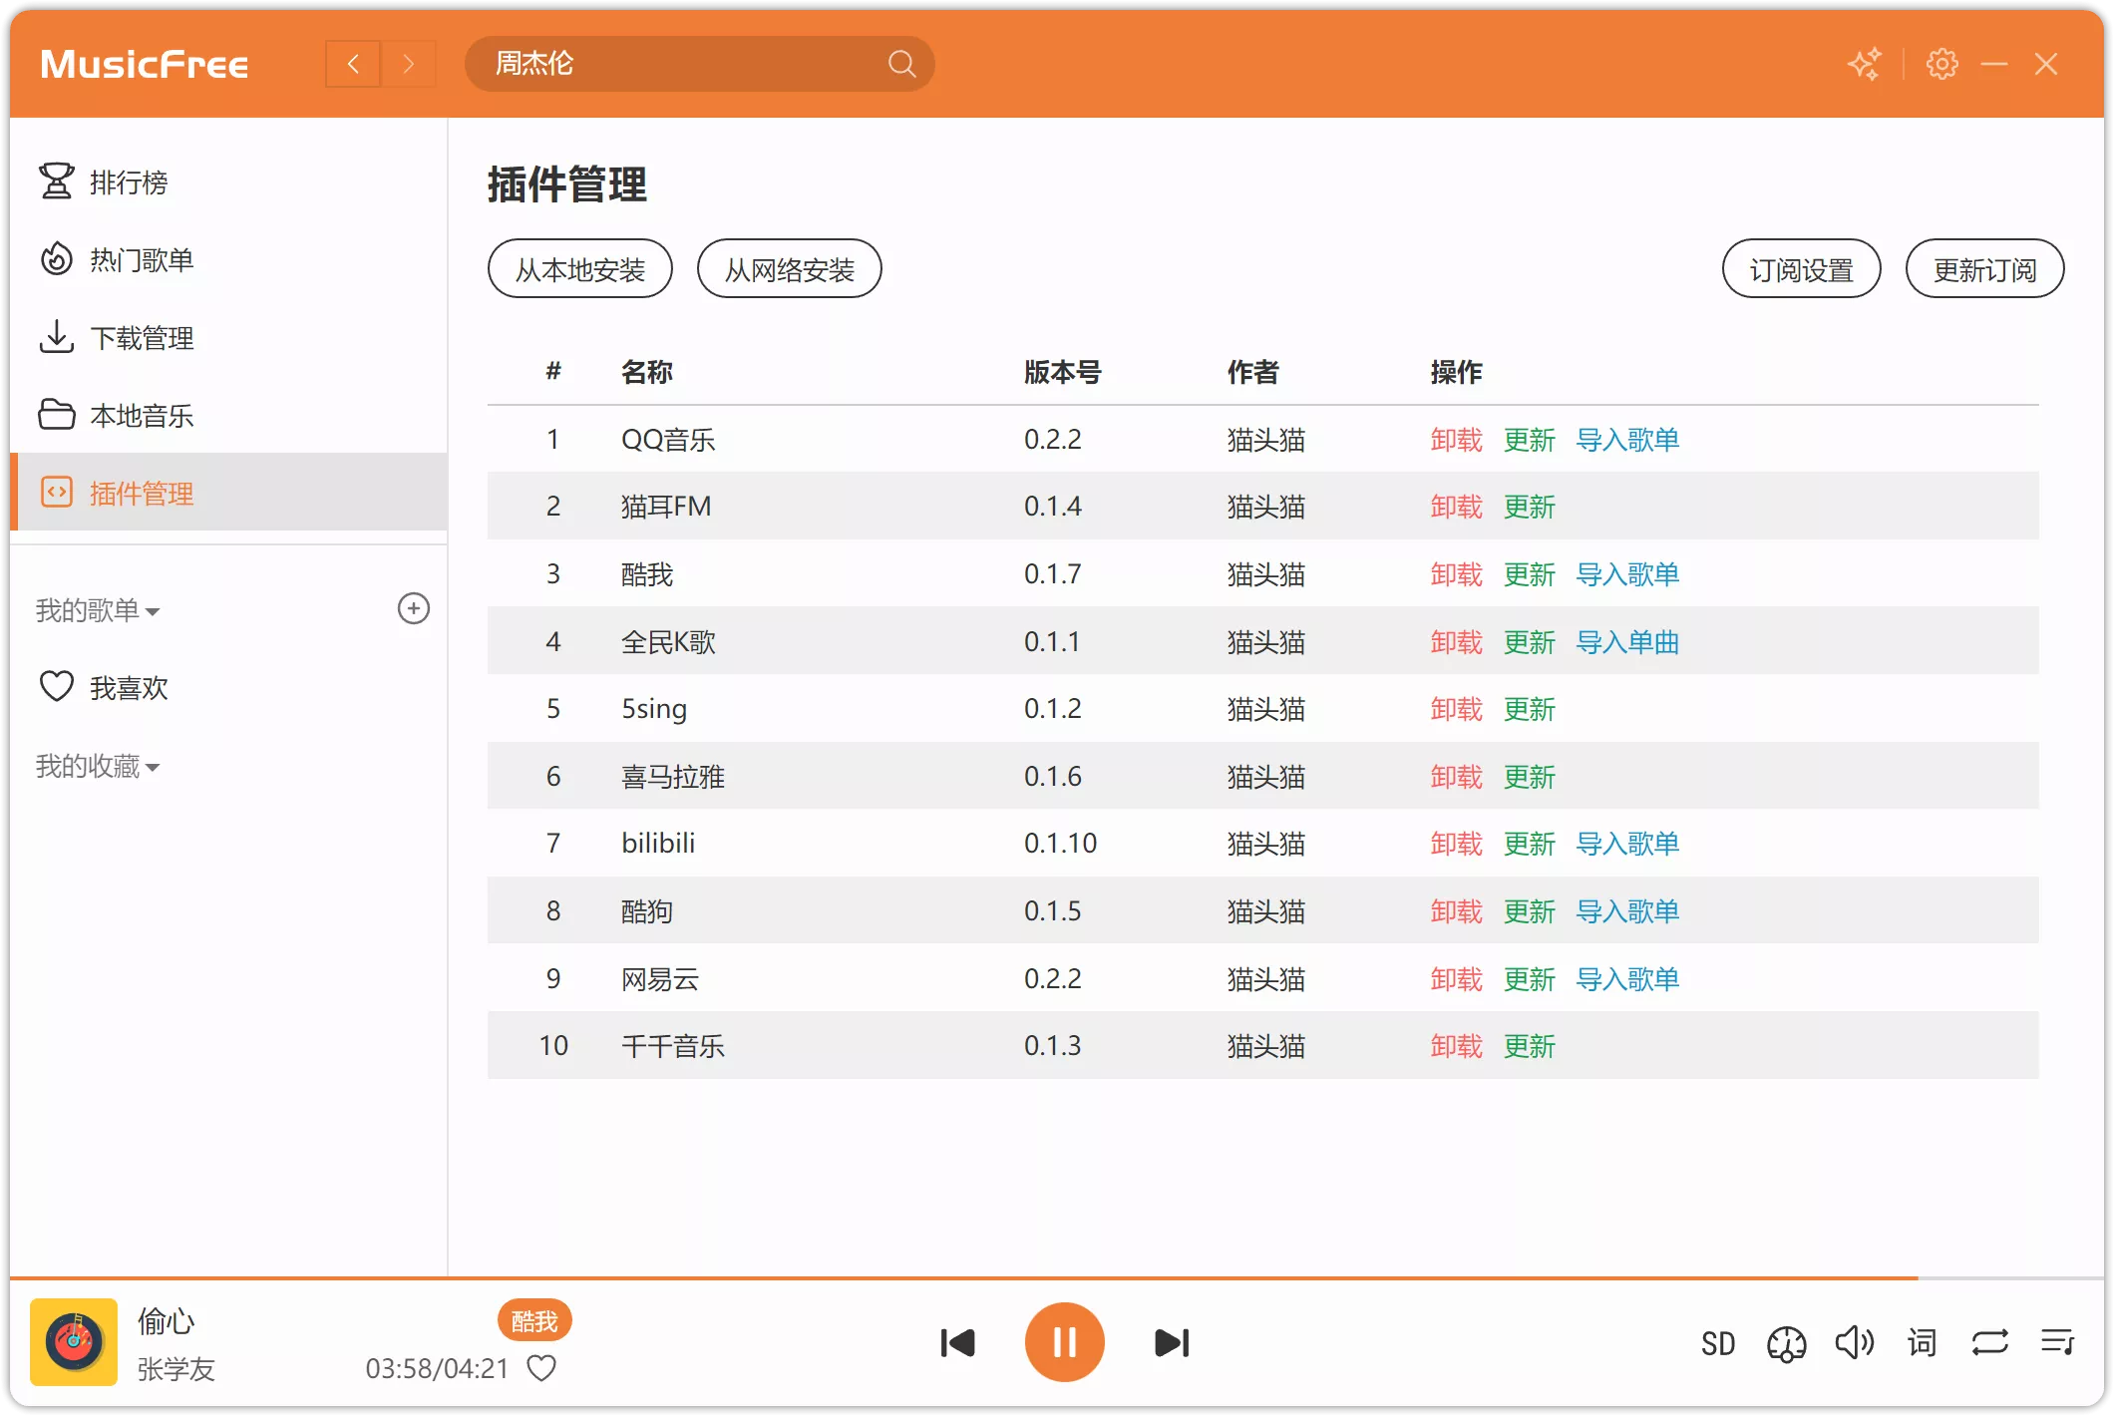Click the volume speaker icon

point(1853,1344)
